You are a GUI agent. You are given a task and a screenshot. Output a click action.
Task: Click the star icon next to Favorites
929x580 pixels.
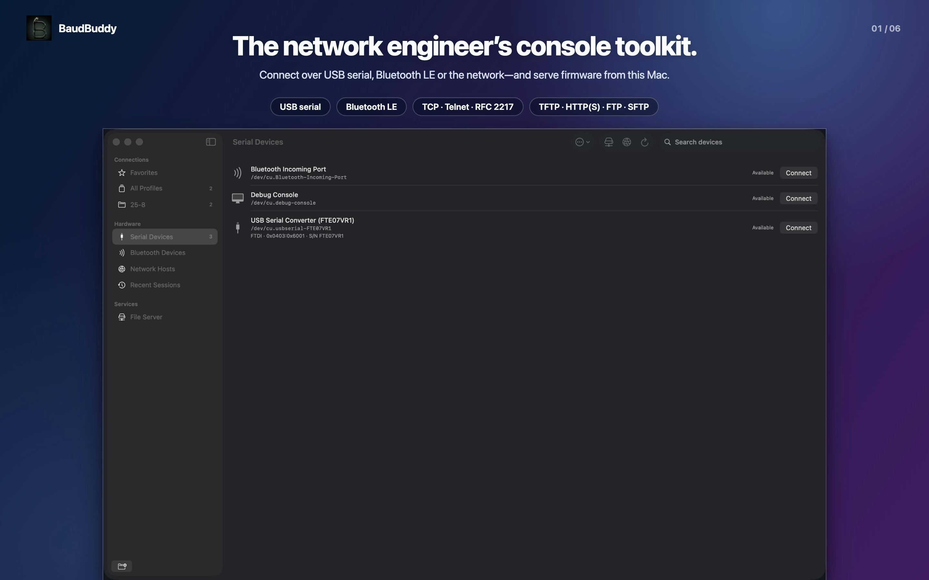point(122,173)
